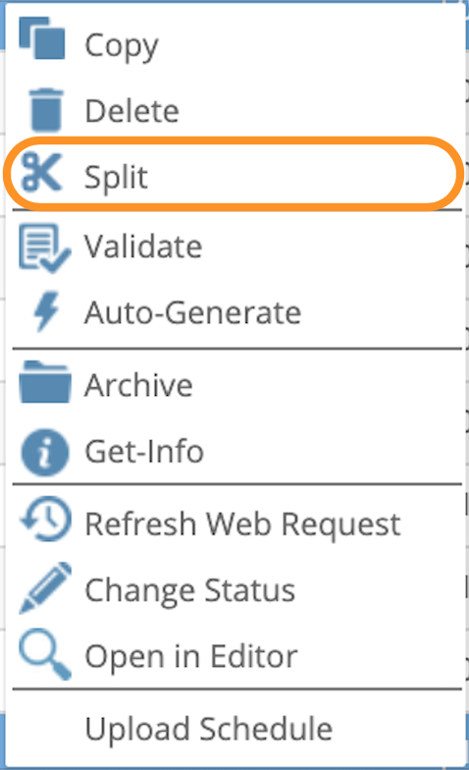Click the Copy duplicate-pages icon

(x=42, y=38)
